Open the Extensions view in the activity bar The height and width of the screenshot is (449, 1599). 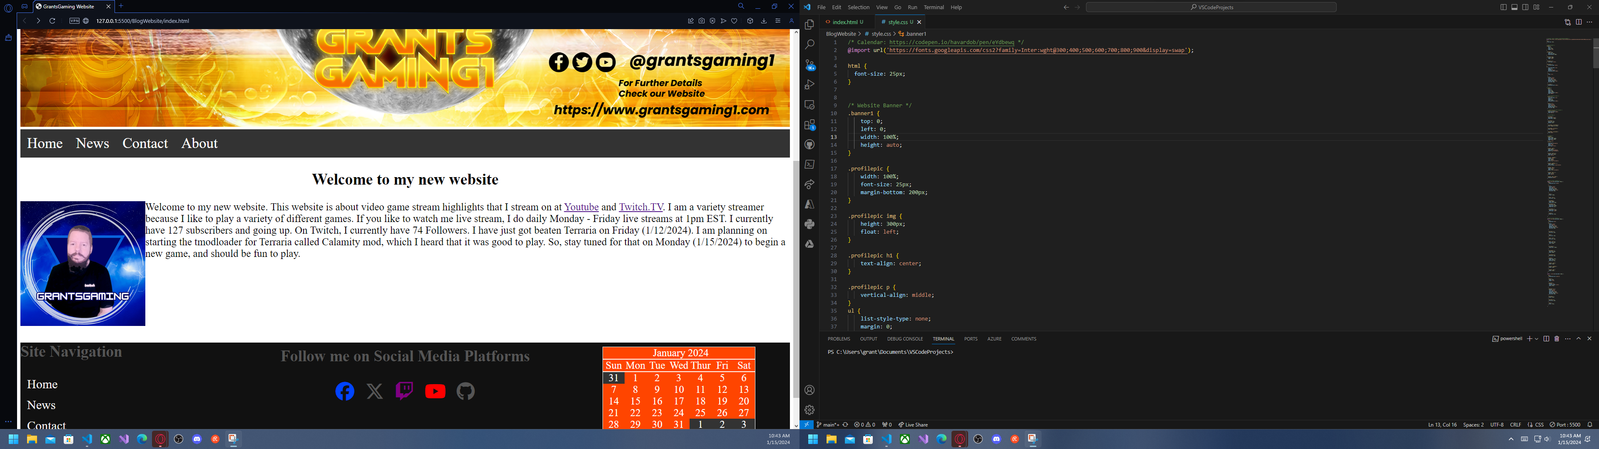809,125
